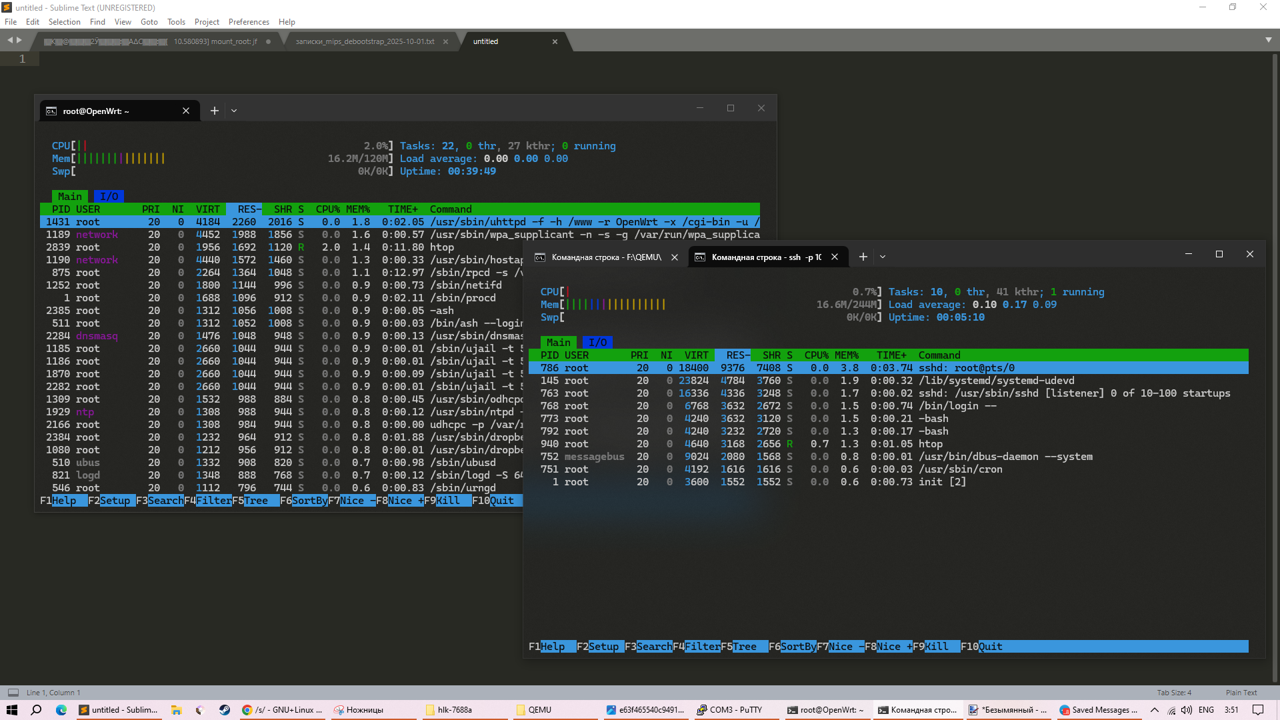The height and width of the screenshot is (720, 1280).
Task: Click F5 Tree in left htop
Action: tap(255, 501)
